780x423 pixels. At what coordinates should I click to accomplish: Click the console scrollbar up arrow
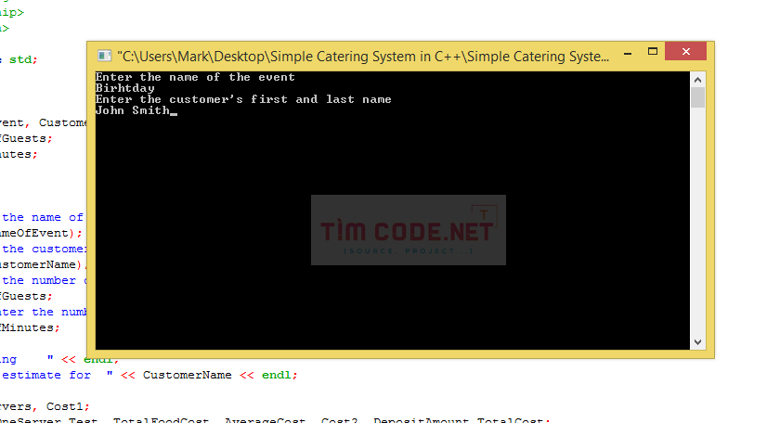[698, 80]
